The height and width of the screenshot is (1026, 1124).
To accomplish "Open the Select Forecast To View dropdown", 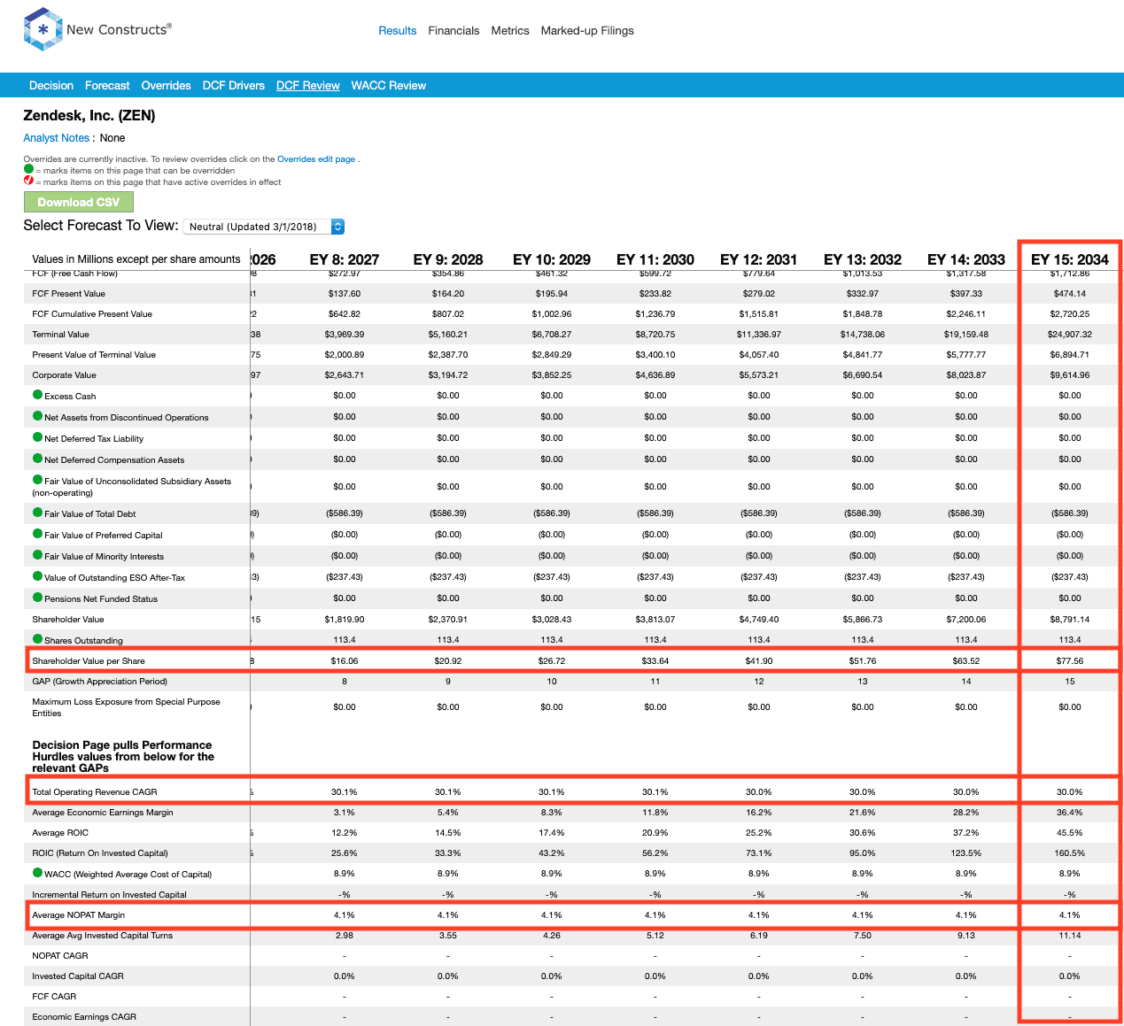I will tap(264, 227).
